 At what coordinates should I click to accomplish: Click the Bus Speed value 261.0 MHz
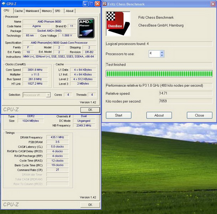pos(35,79)
